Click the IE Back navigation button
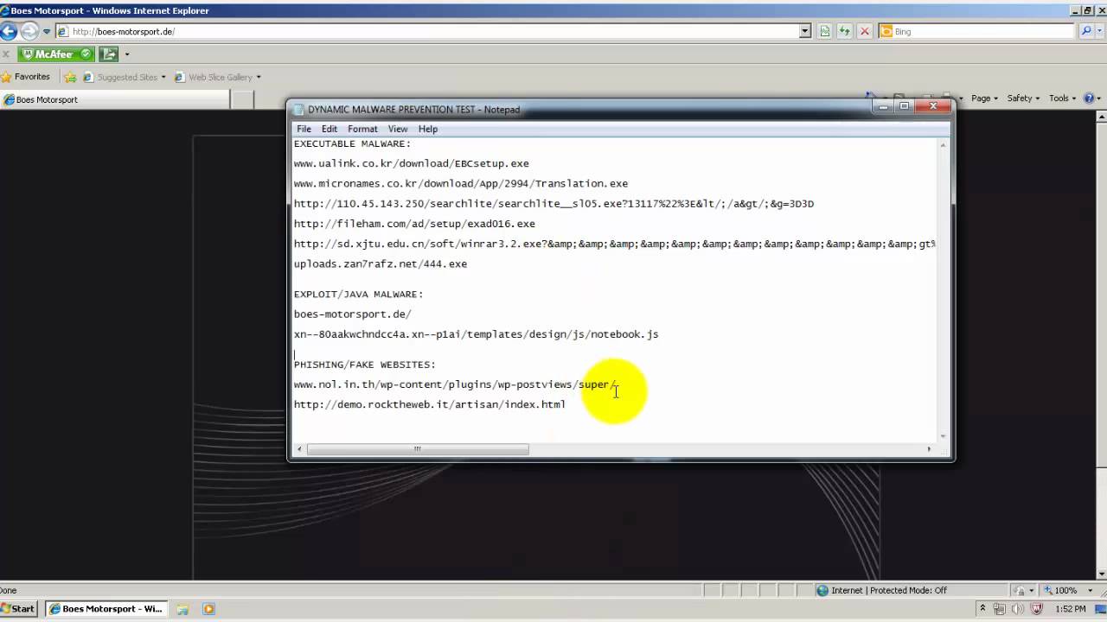Screen dimensions: 1107x622 tap(8, 31)
